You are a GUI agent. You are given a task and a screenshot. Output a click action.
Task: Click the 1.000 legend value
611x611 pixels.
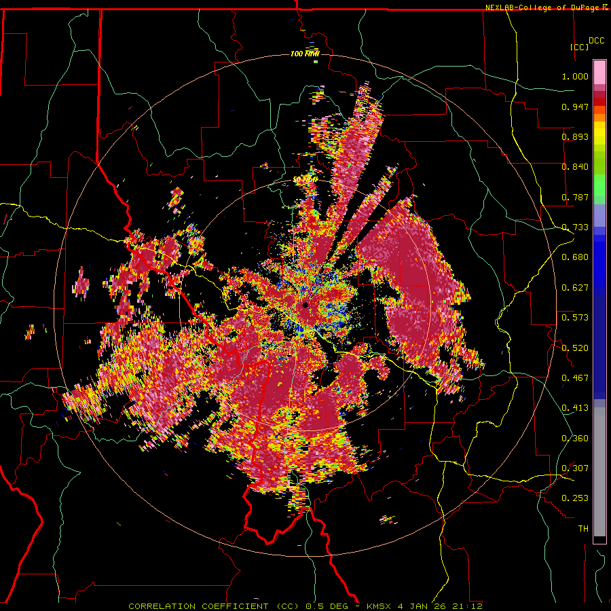pos(575,76)
